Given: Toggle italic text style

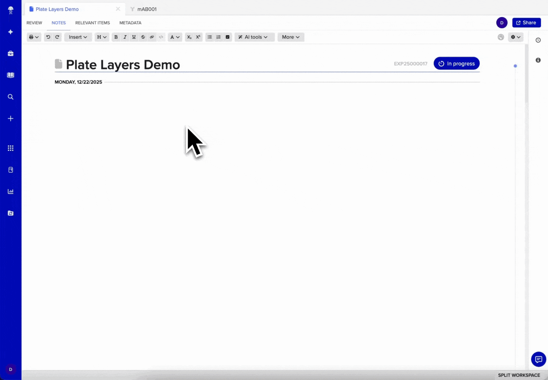Looking at the screenshot, I should (125, 37).
